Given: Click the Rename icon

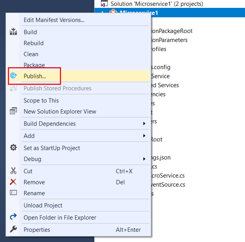Looking at the screenshot, I should [x=13, y=193].
